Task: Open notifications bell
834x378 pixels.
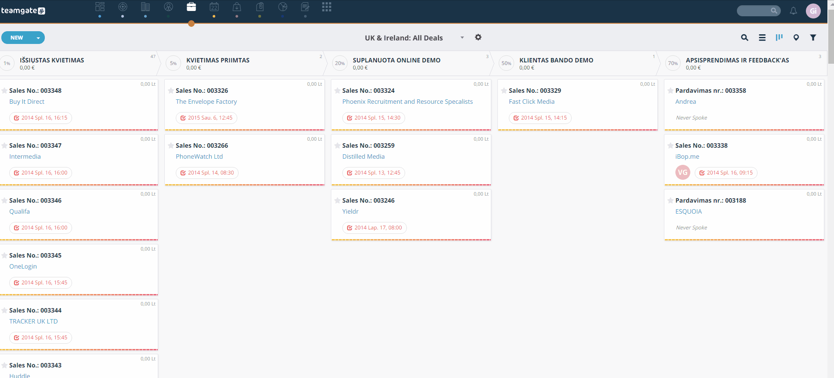Action: pos(793,11)
